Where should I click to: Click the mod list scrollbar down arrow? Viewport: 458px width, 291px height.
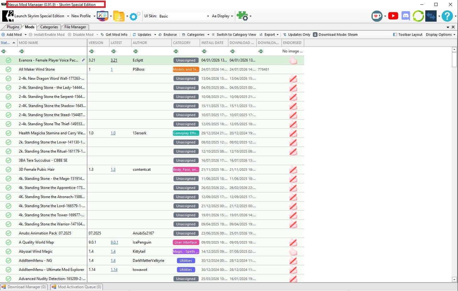coord(454,279)
